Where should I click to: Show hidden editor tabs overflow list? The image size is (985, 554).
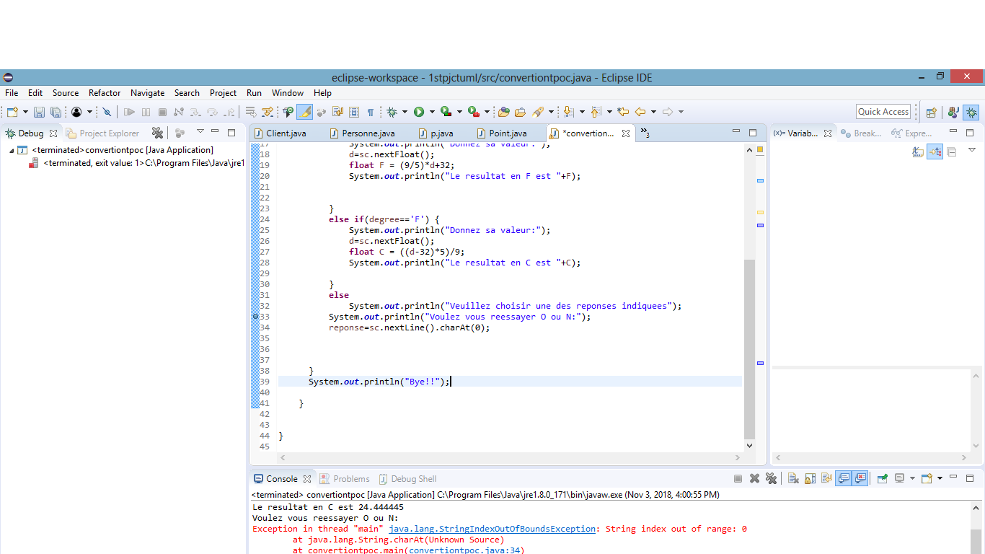tap(645, 133)
